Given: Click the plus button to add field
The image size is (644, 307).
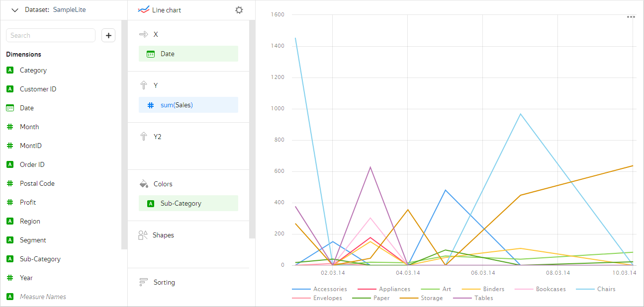Looking at the screenshot, I should (x=108, y=35).
